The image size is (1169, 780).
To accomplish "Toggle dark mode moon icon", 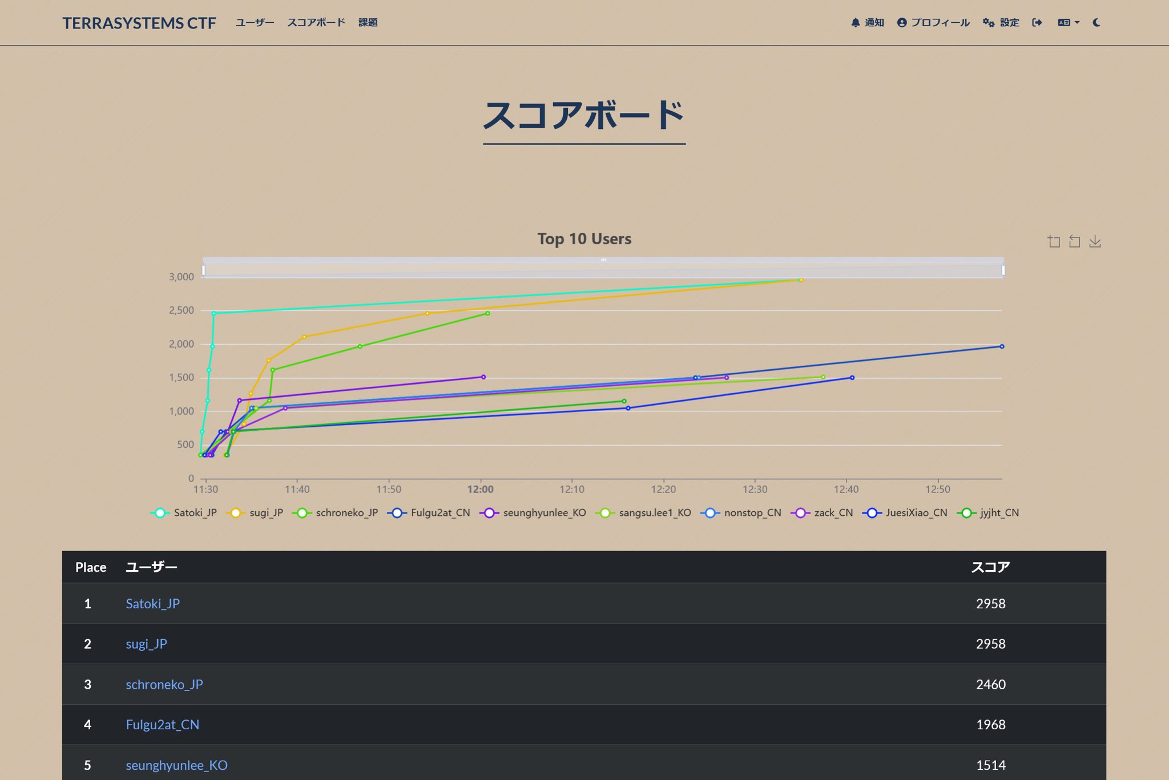I will pos(1097,23).
